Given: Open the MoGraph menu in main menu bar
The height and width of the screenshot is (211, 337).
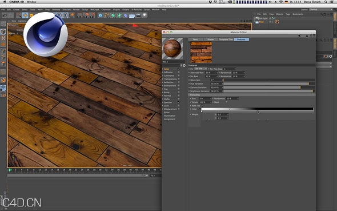Looking at the screenshot, I should [x=95, y=10].
